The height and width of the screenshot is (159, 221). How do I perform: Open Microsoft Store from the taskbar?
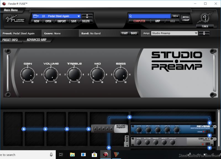pos(94,155)
